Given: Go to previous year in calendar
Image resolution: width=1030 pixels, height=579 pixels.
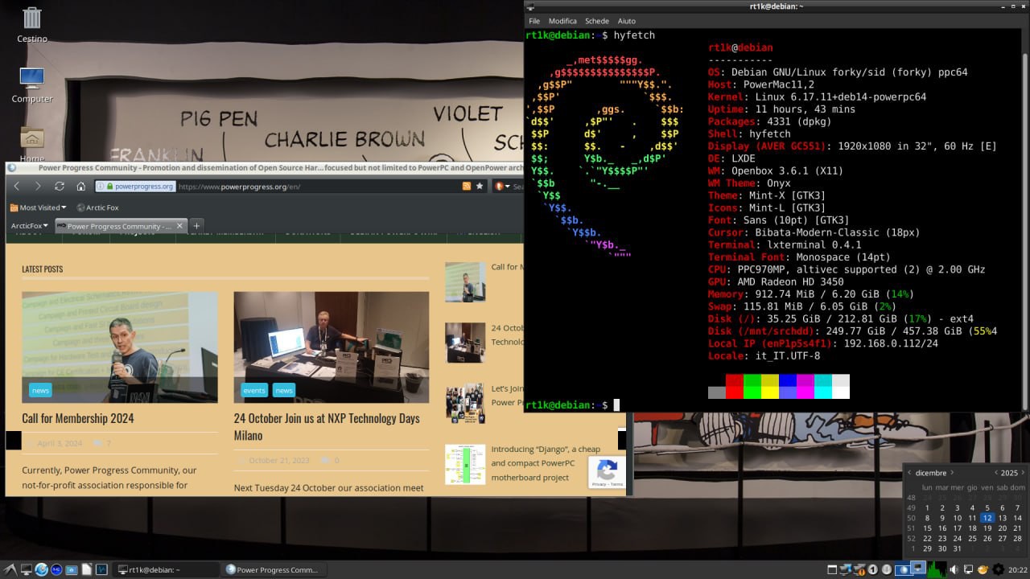Looking at the screenshot, I should coord(995,473).
